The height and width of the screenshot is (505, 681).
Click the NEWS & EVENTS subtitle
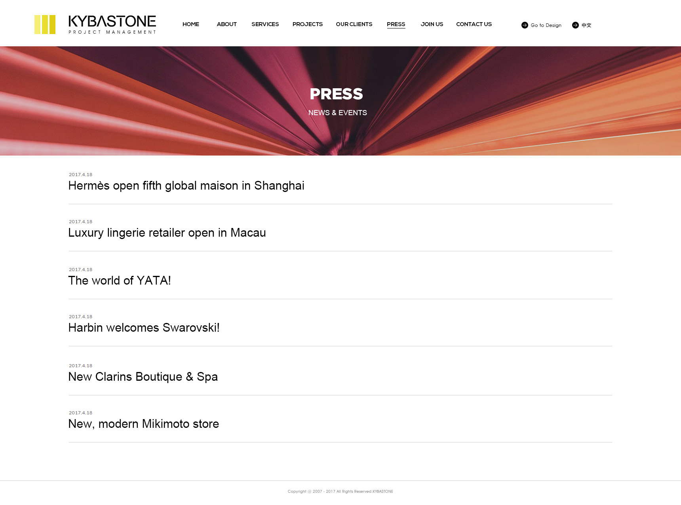[x=338, y=113]
